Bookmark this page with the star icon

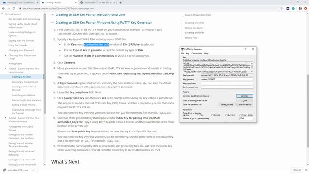(281, 9)
